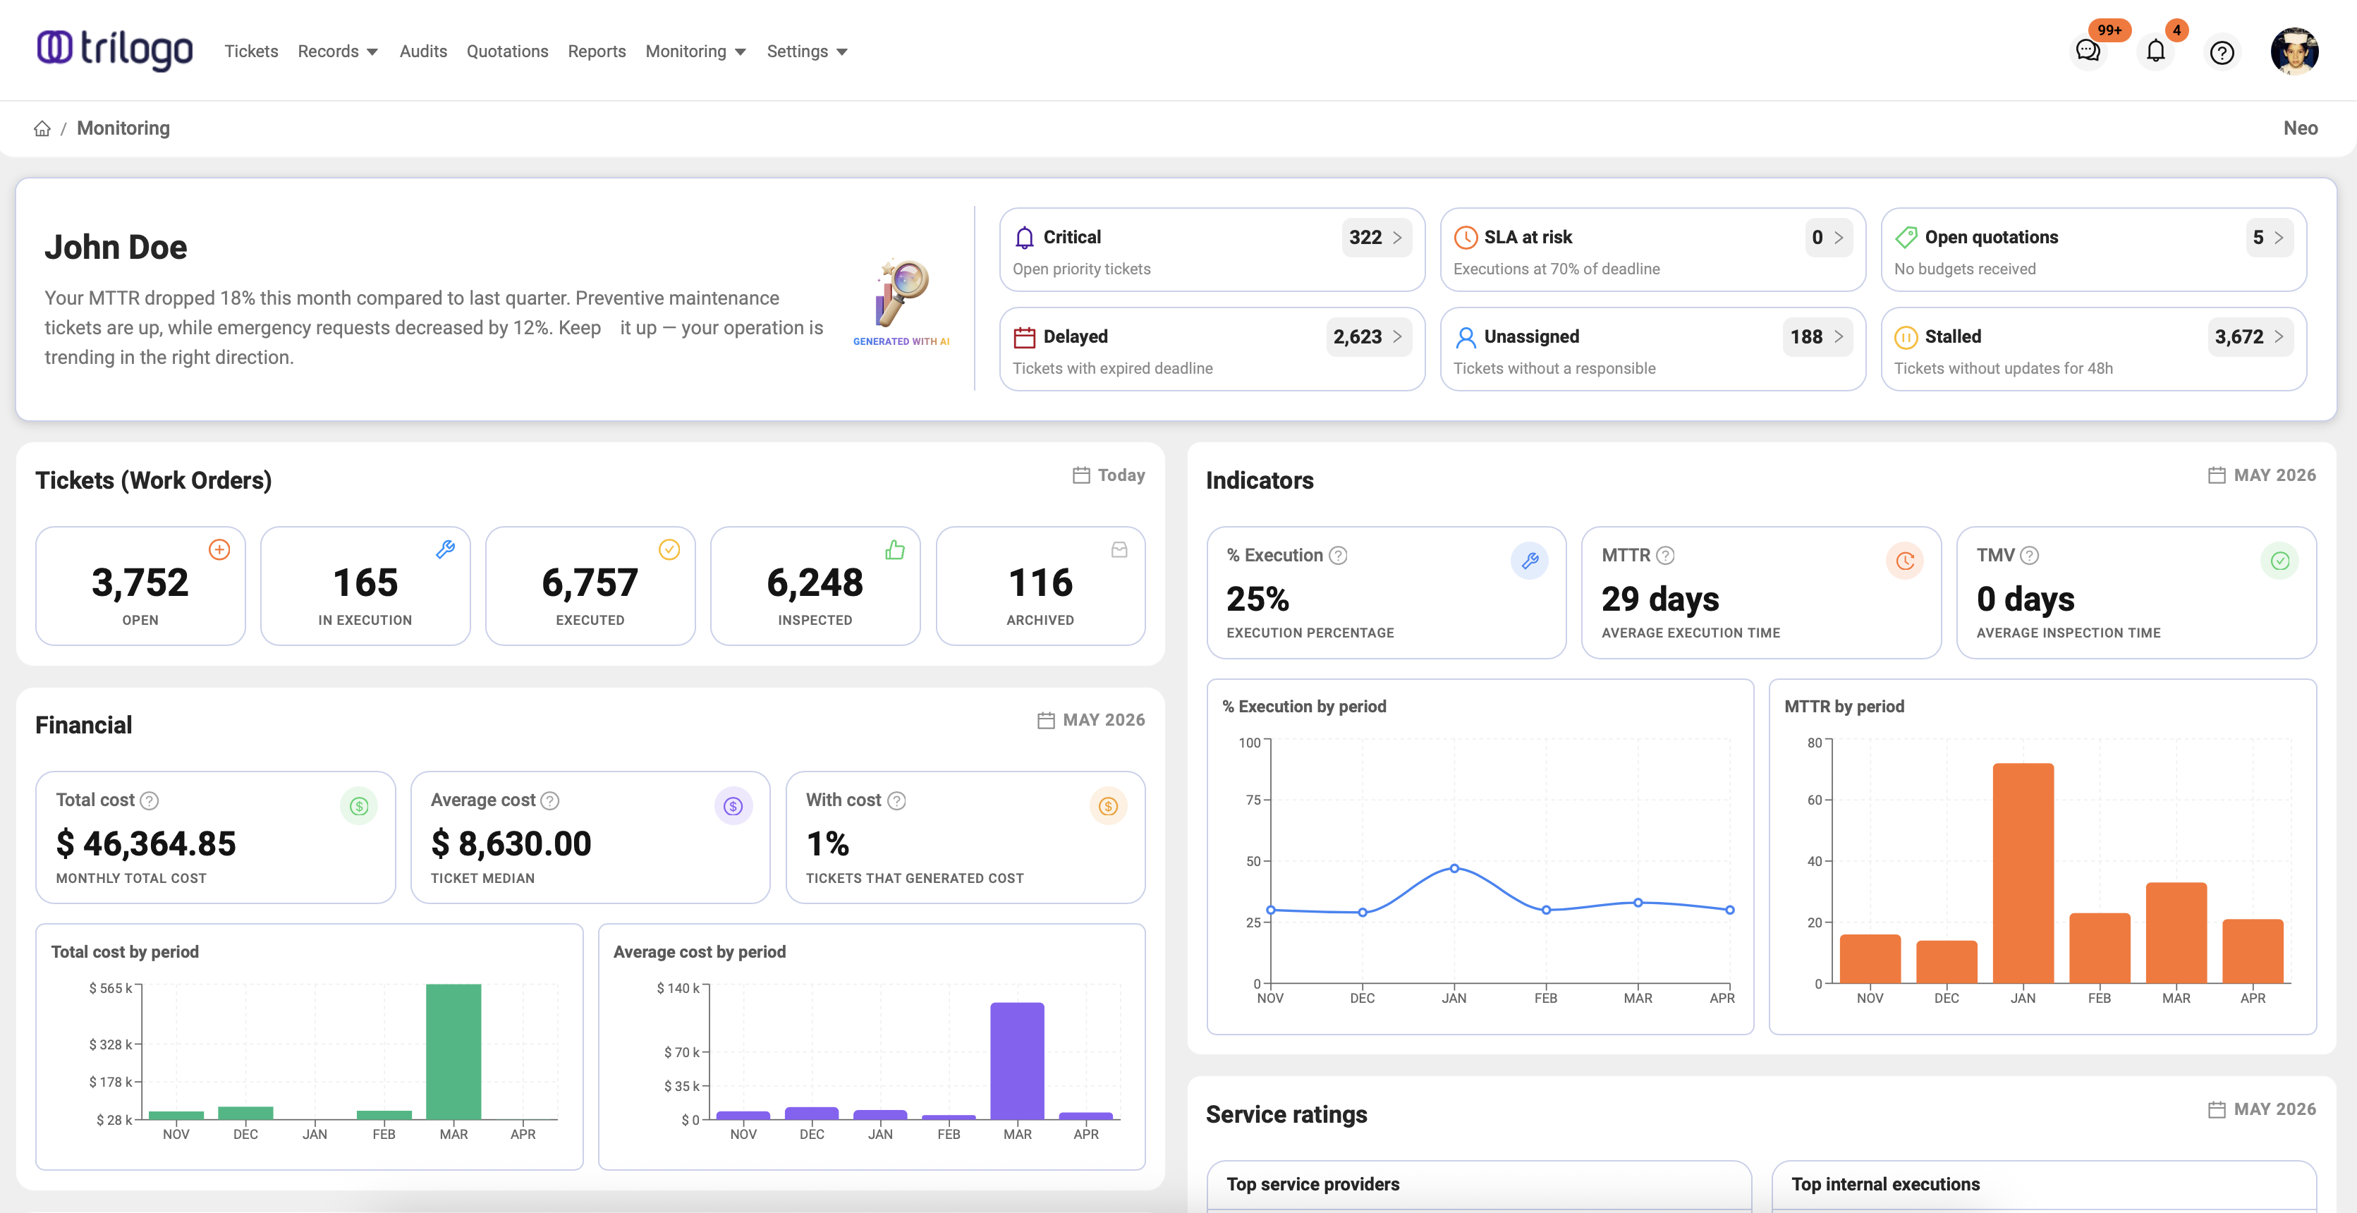Image resolution: width=2357 pixels, height=1213 pixels.
Task: Open the Indicators MAY 2026 date picker
Action: [2262, 475]
